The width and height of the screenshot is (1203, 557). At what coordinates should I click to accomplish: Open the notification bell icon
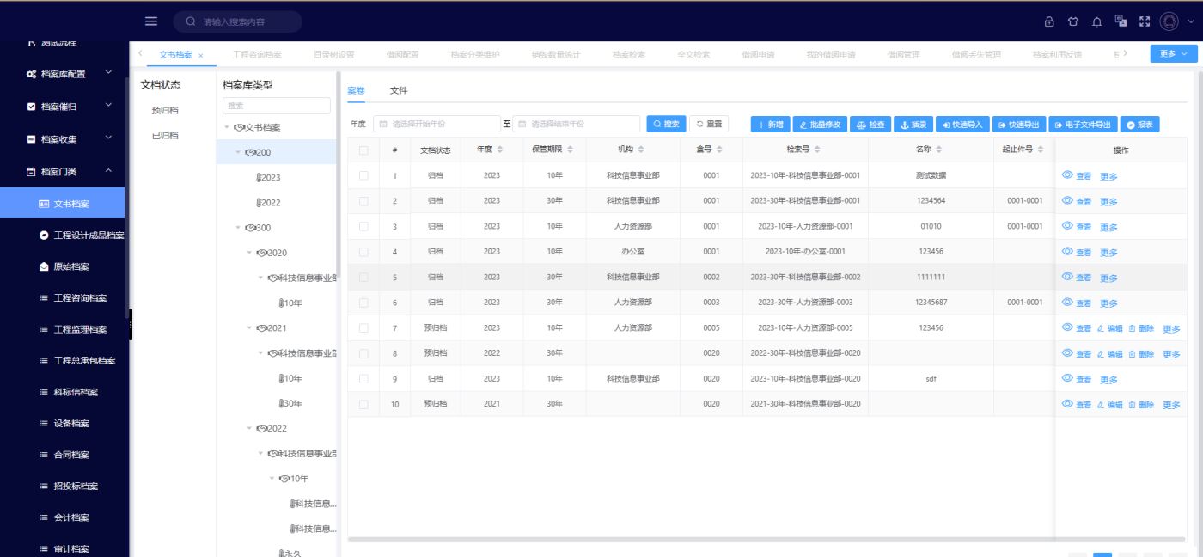tap(1096, 21)
